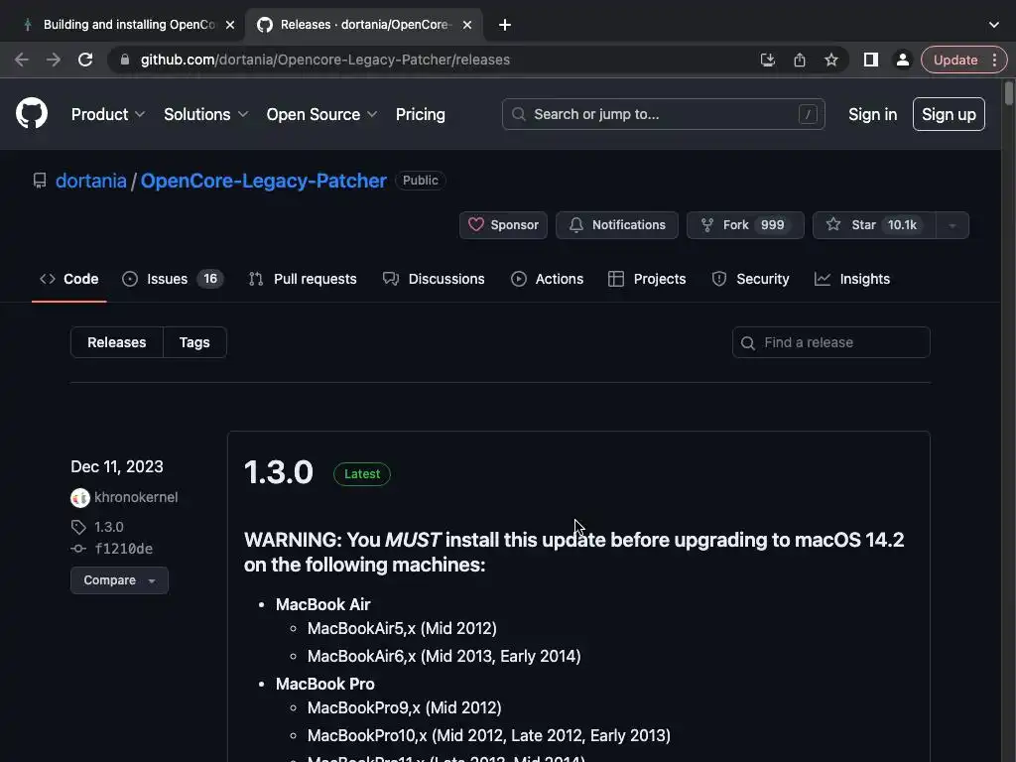Click the install app icon in address bar
The width and height of the screenshot is (1016, 762).
click(767, 60)
